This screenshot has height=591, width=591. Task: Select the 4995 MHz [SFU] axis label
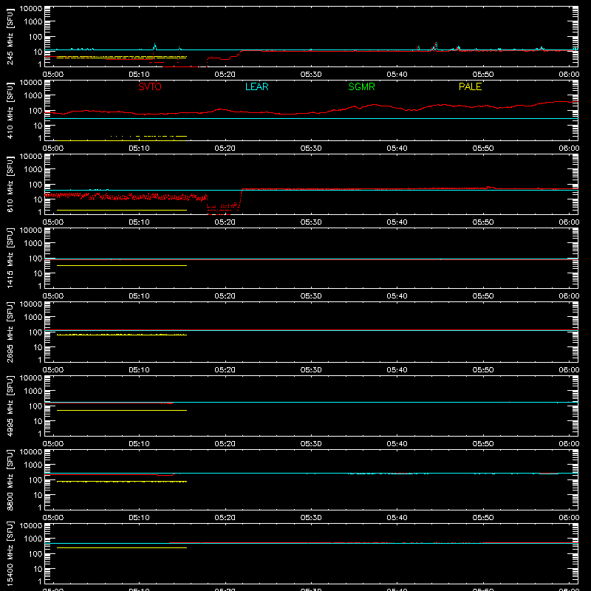tap(10, 406)
